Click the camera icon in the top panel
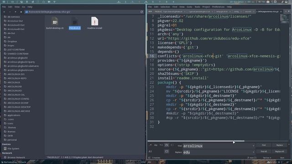 pyautogui.click(x=268, y=2)
